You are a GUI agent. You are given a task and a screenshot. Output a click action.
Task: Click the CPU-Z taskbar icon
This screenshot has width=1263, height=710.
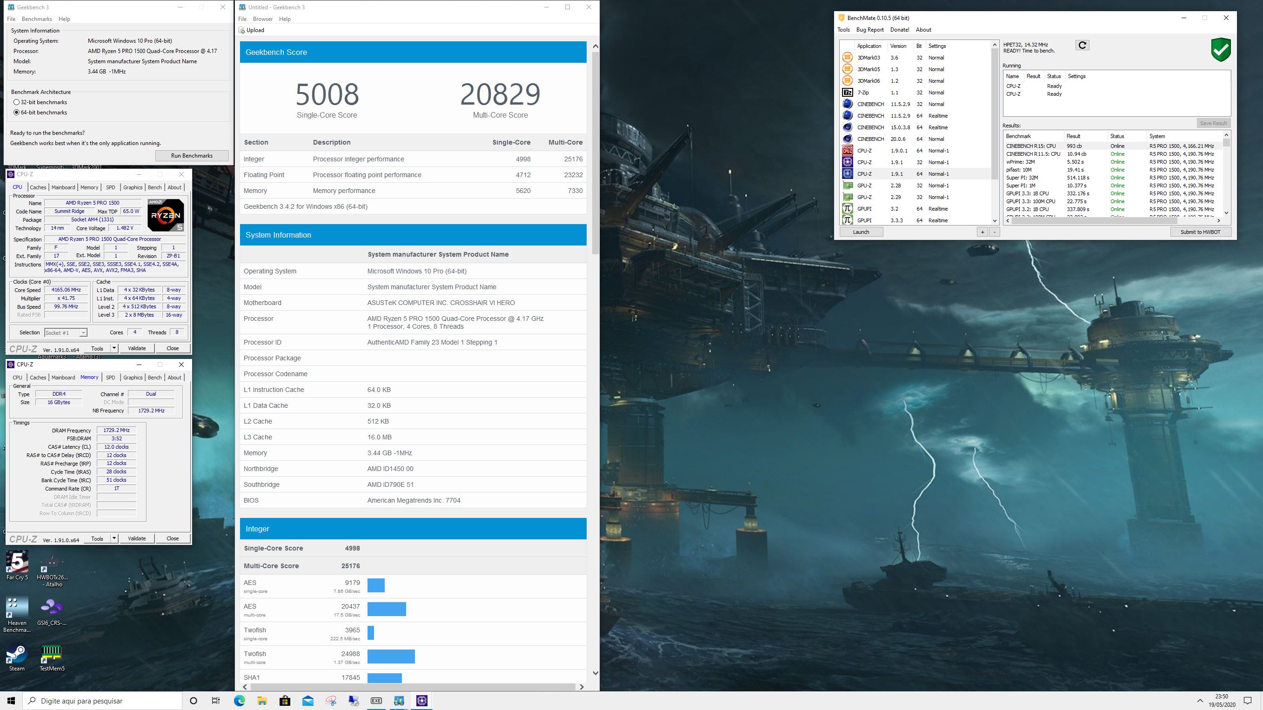click(x=421, y=701)
